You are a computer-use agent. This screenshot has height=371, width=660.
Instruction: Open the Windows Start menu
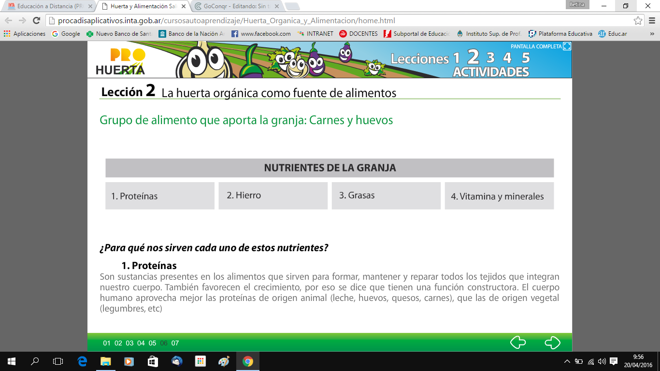pyautogui.click(x=12, y=361)
